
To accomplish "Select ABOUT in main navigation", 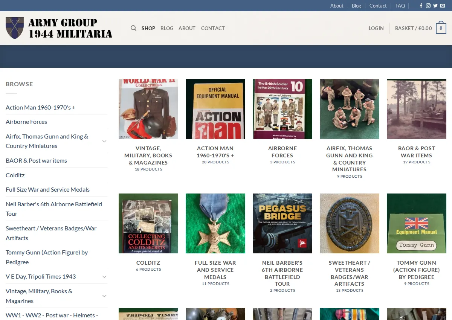I will click(x=187, y=28).
